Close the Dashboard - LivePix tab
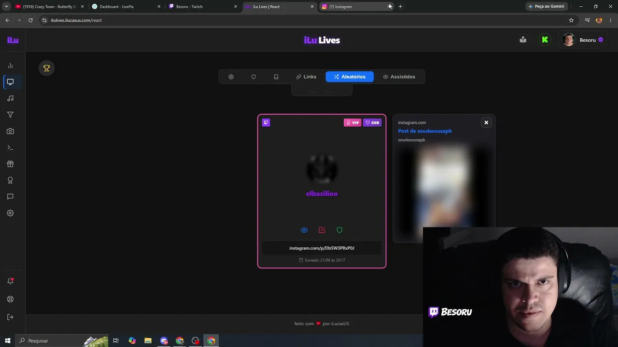 pos(159,7)
